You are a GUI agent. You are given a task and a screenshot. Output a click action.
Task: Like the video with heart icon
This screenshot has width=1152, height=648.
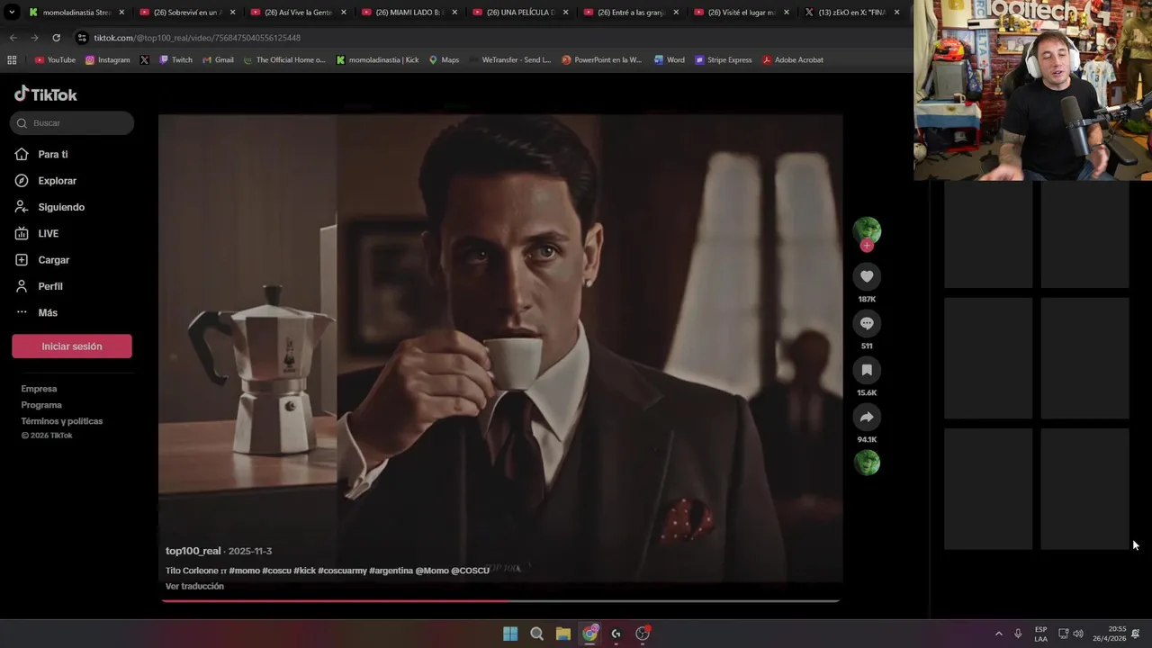click(867, 276)
